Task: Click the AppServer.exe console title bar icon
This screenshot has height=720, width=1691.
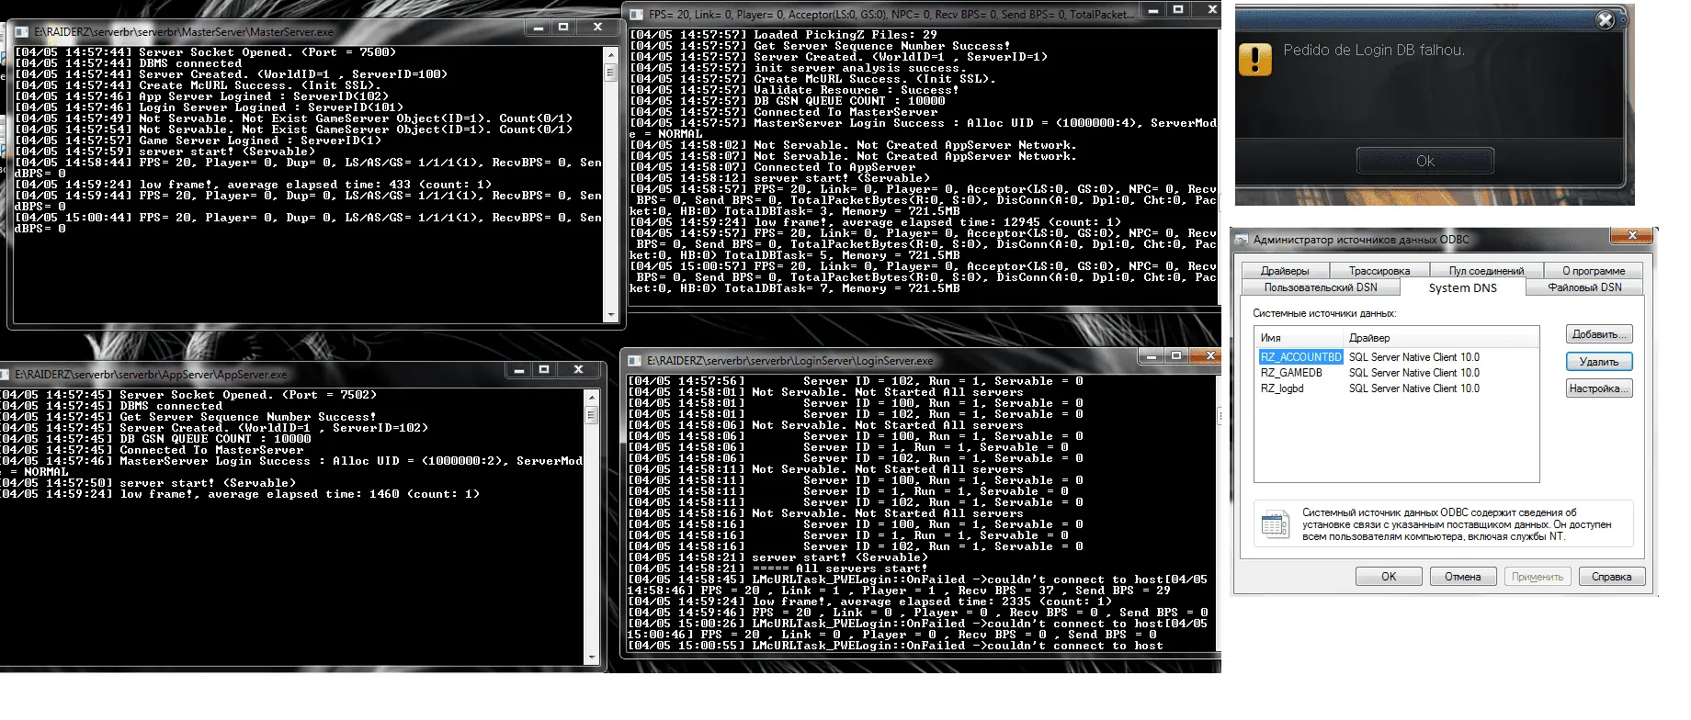Action: pyautogui.click(x=5, y=375)
